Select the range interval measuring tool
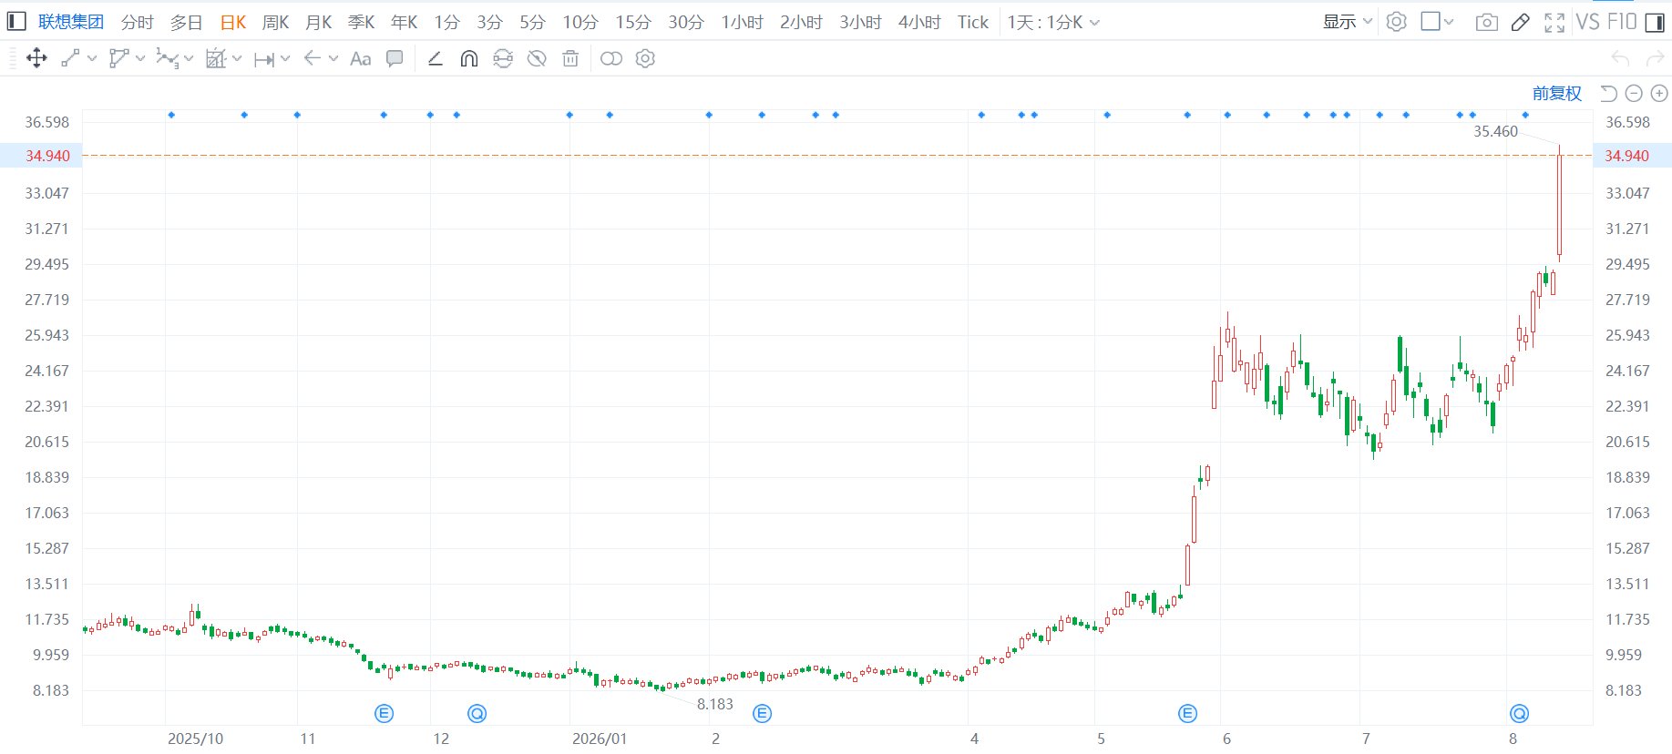Image resolution: width=1672 pixels, height=754 pixels. point(264,59)
